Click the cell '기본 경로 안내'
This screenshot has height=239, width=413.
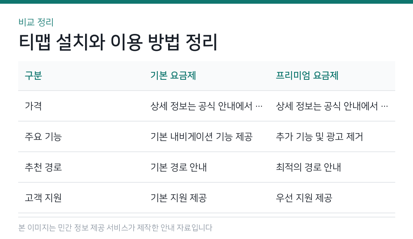178,167
